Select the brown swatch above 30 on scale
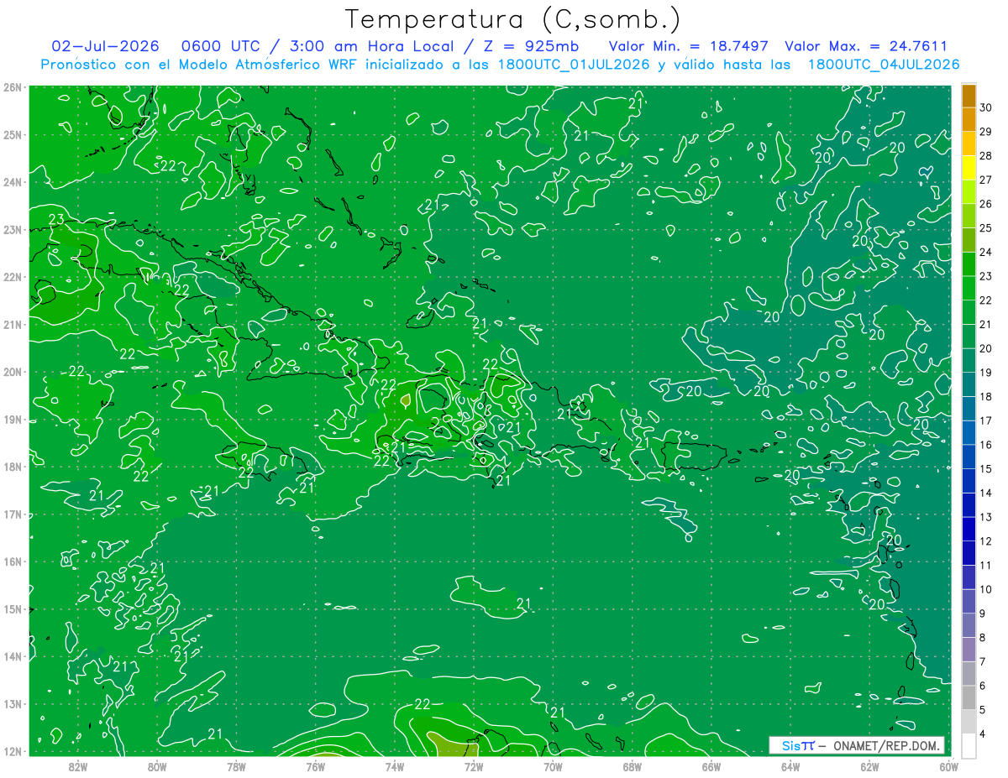This screenshot has width=1008, height=778. pos(969,96)
